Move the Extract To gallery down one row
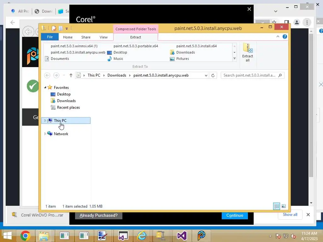This screenshot has height=242, width=323. (234, 53)
